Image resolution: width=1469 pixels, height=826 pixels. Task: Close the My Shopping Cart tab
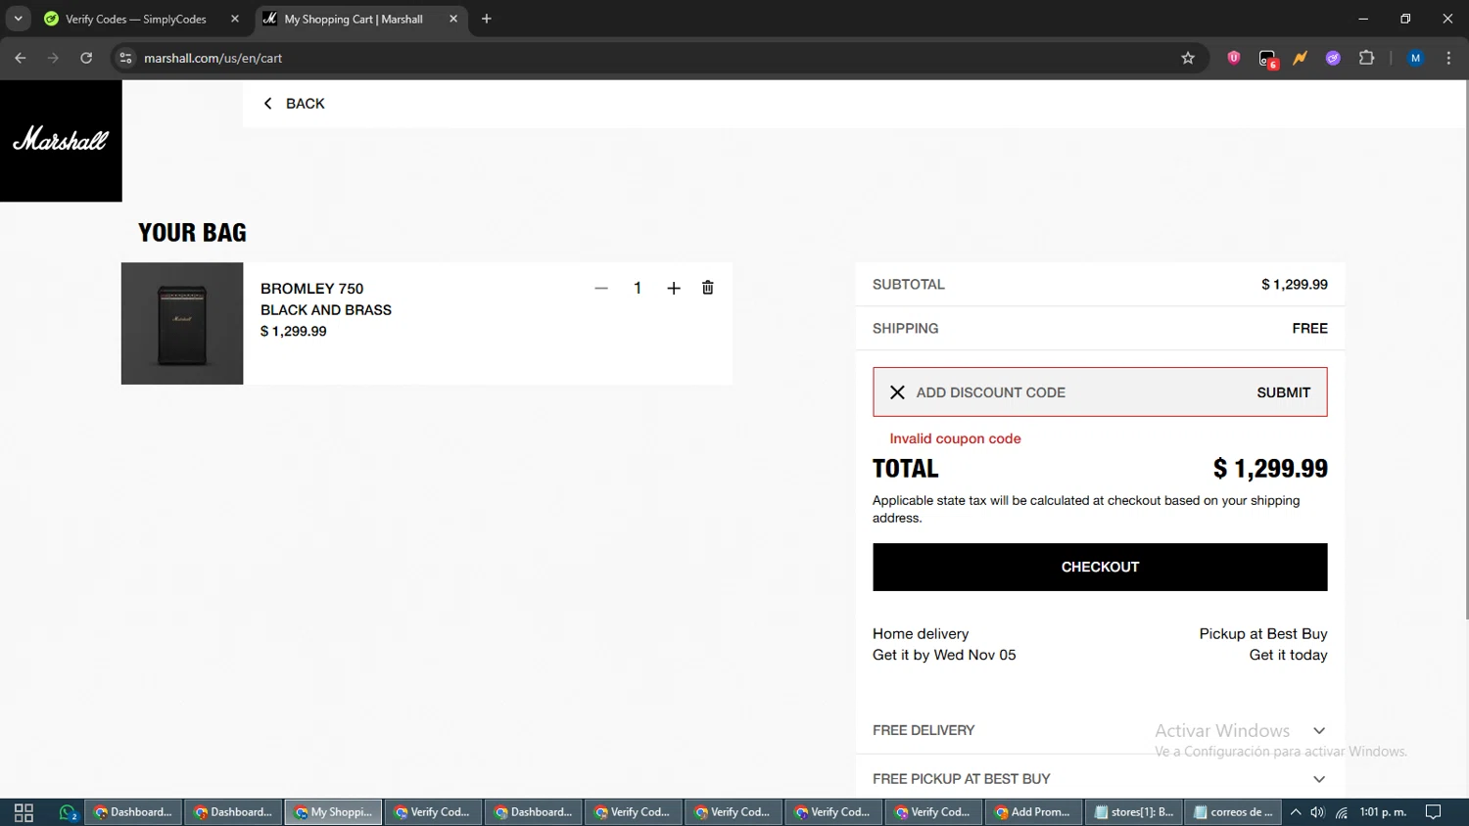pos(453,19)
